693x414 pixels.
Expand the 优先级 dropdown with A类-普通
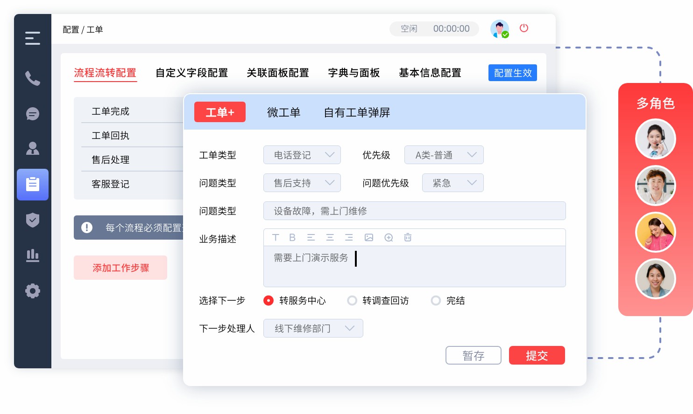[x=444, y=155]
